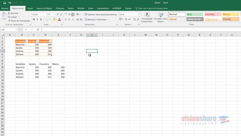Click the Colar (paste) clipboard icon
This screenshot has height=136, width=241.
click(x=4, y=15)
